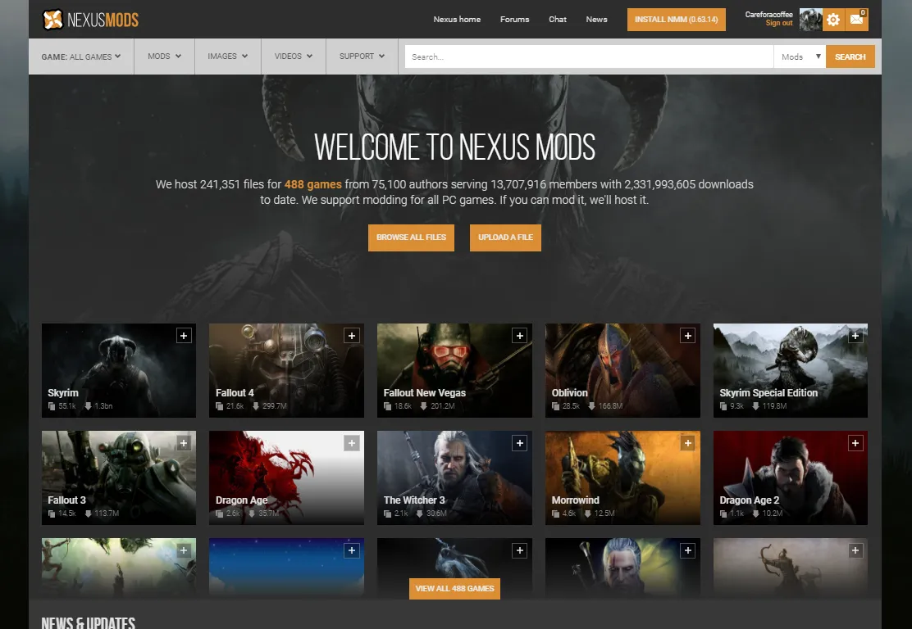Screen dimensions: 912x629
Task: Click Skyrim's file count icon
Action: (52, 406)
